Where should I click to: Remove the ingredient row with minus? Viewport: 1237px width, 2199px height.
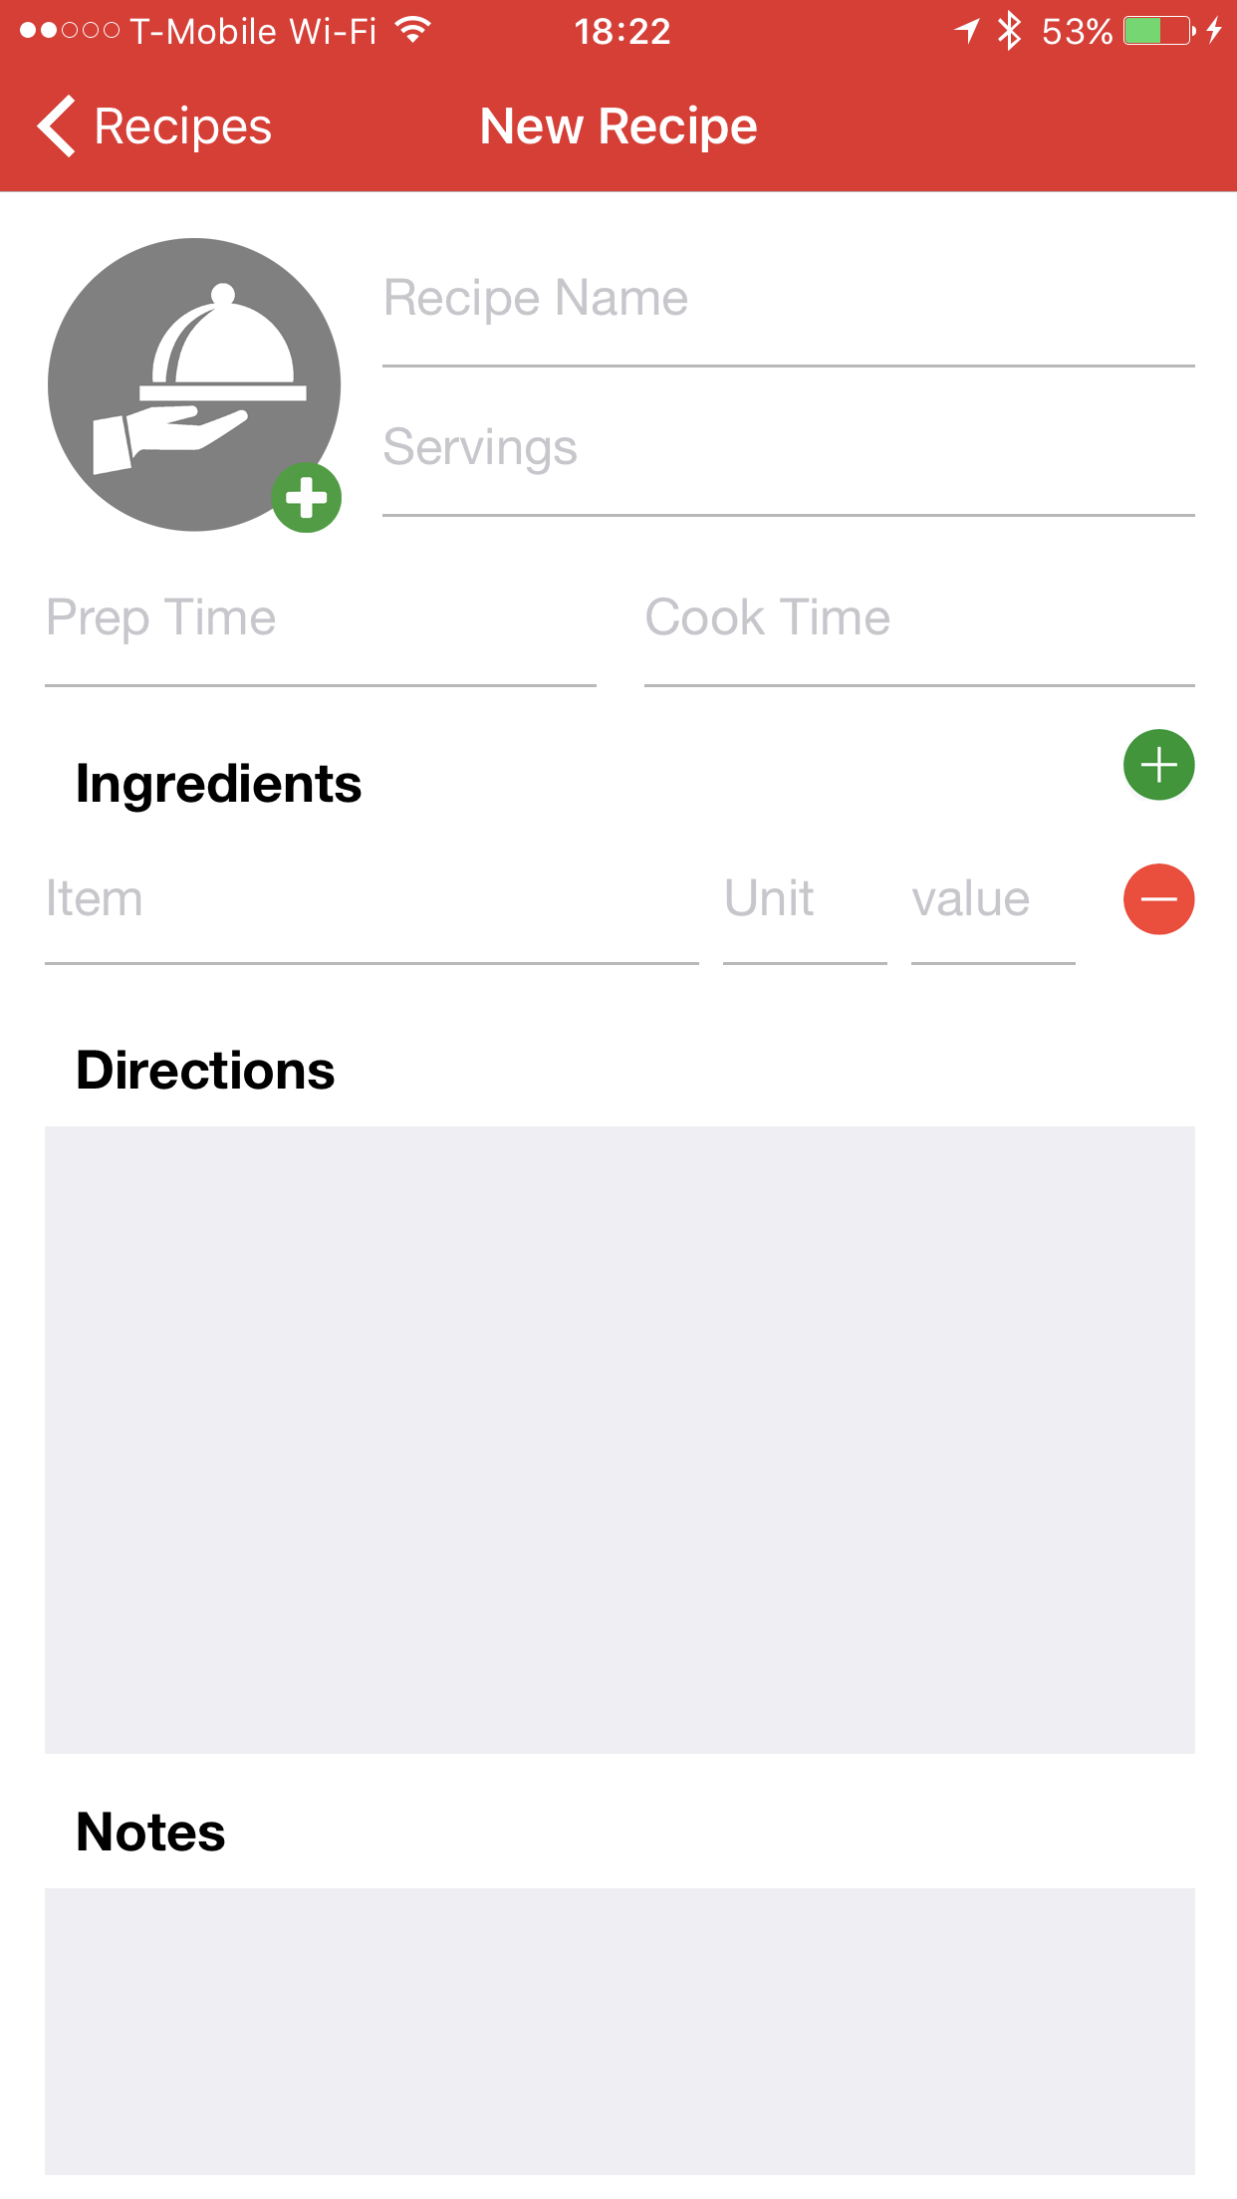click(x=1158, y=899)
